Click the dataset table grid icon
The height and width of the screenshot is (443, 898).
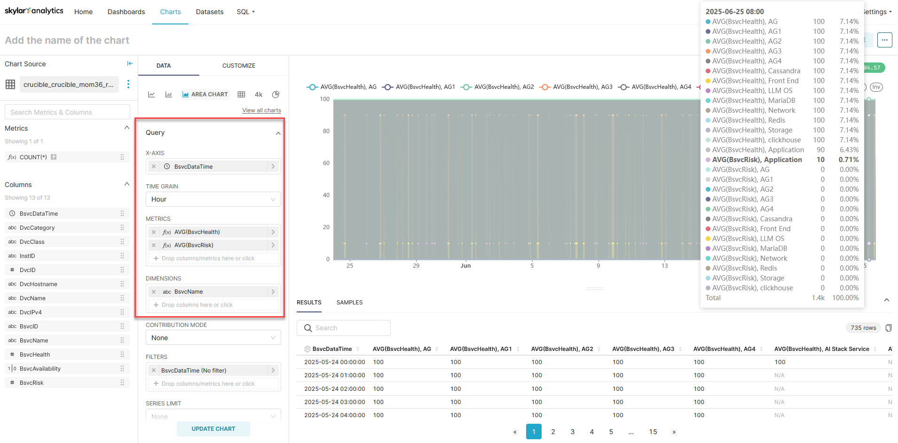click(x=10, y=85)
